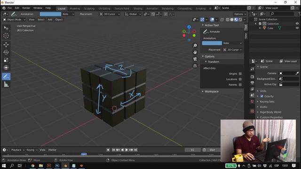Open Blender from the Windows taskbar
Image resolution: width=301 pixels, height=169 pixels.
(65, 166)
